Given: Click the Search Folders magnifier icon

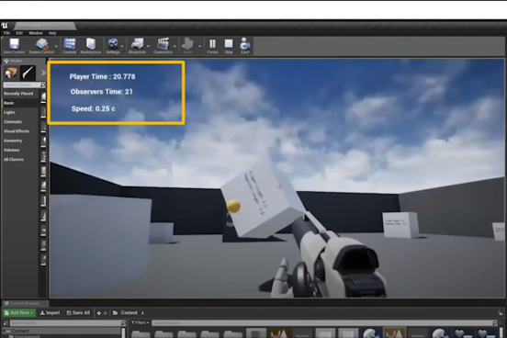Looking at the screenshot, I should click(123, 322).
